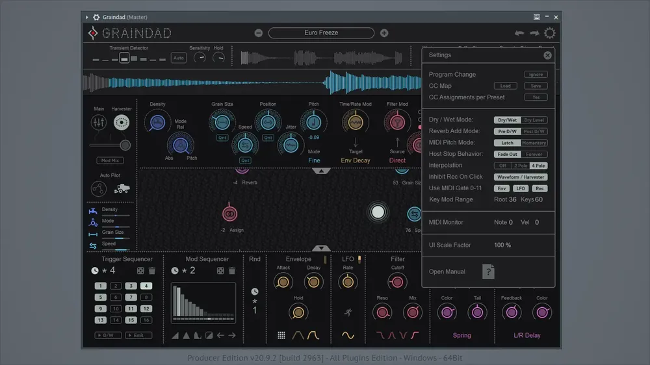Screen dimensions: 650x365
Task: Toggle Trigger Sequencer step 16
Action: [x=146, y=320]
